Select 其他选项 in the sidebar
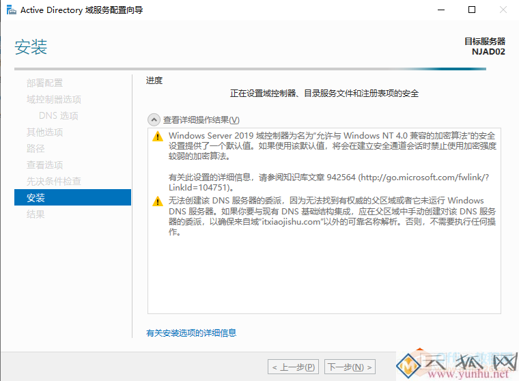 (44, 132)
